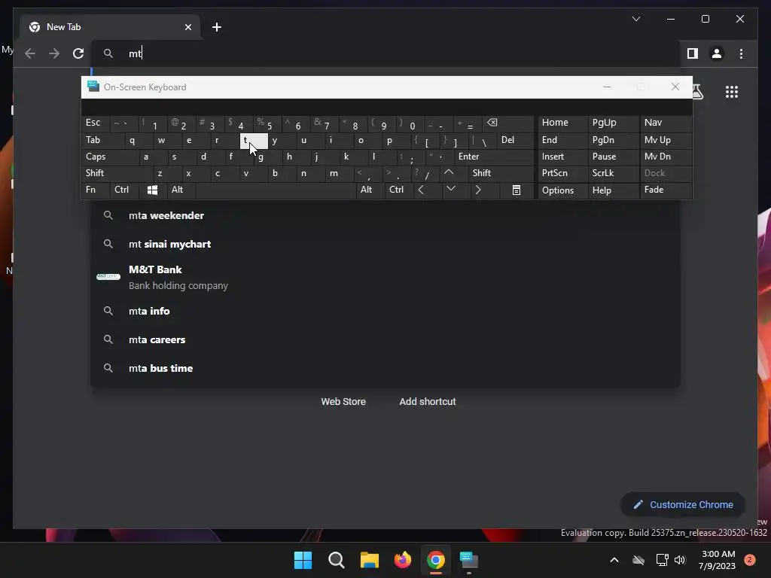Go forward in Chrome navigation

point(54,53)
